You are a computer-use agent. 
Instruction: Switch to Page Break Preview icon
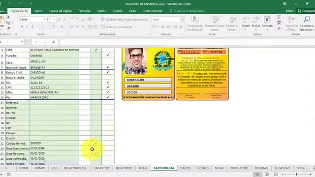(x=276, y=174)
